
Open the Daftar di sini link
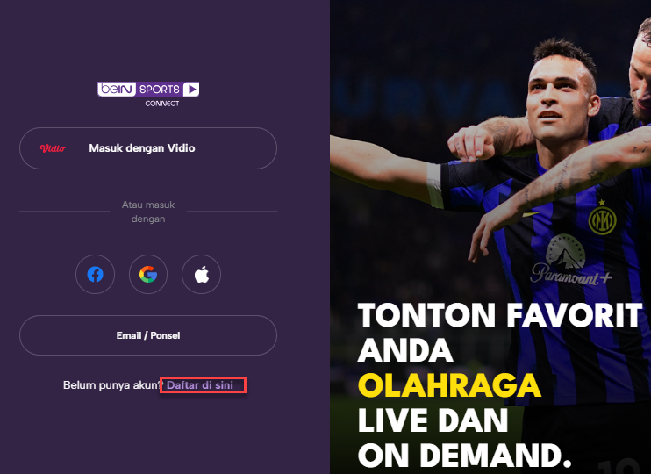(x=200, y=385)
